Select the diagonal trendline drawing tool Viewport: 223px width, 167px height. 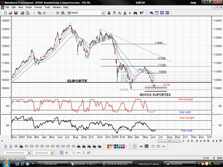[73, 153]
